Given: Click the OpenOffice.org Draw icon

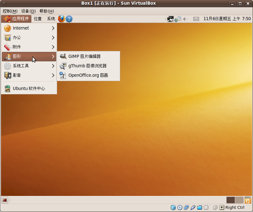Looking at the screenshot, I should pyautogui.click(x=62, y=75).
